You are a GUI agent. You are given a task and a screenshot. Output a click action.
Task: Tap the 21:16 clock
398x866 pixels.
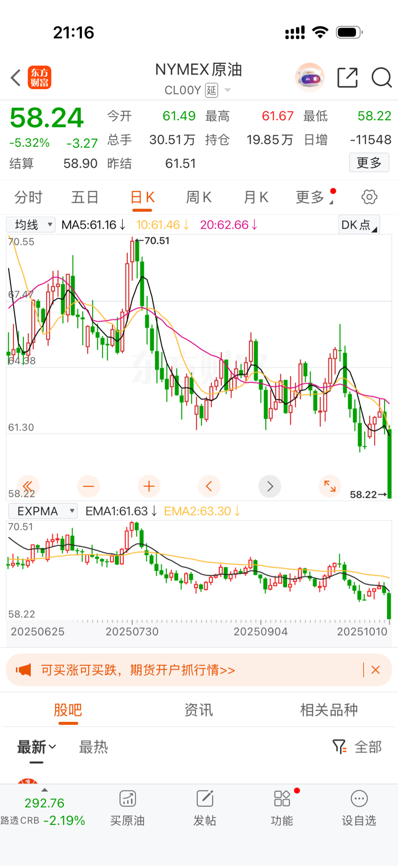pyautogui.click(x=74, y=33)
